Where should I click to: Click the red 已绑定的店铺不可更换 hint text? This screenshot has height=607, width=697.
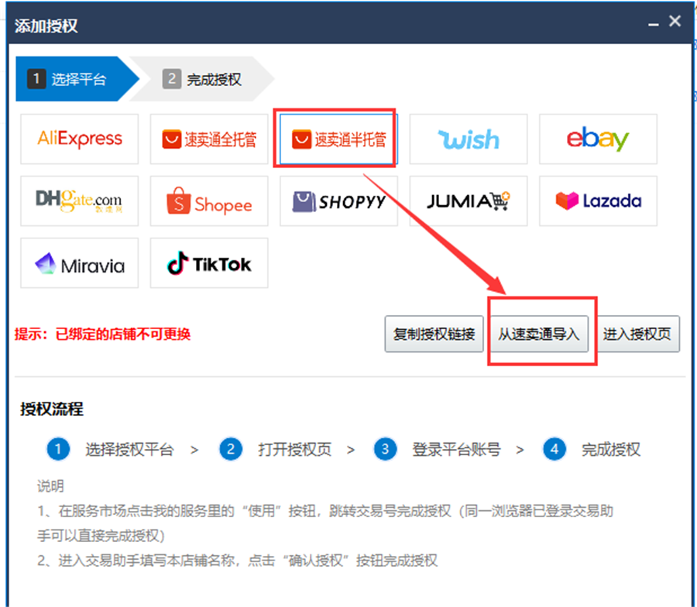pyautogui.click(x=122, y=334)
